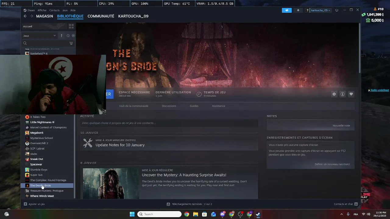Add The Devil's Bride to favorites heart

click(x=351, y=94)
